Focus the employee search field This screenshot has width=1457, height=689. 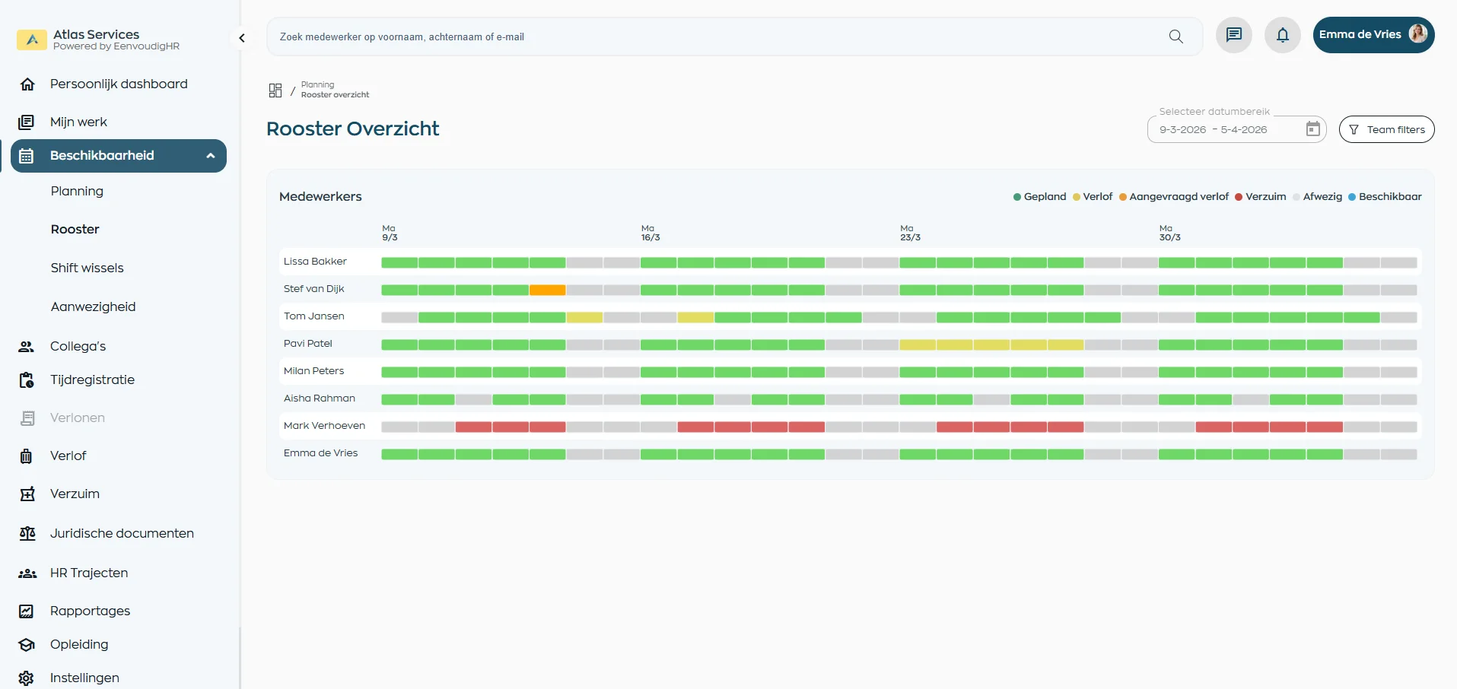point(715,37)
